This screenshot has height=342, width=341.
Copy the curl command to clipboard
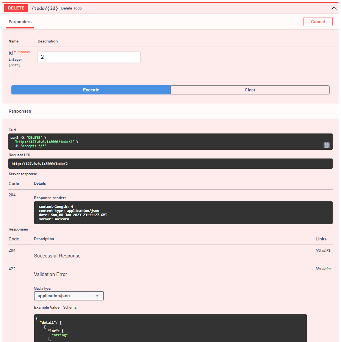[326, 145]
